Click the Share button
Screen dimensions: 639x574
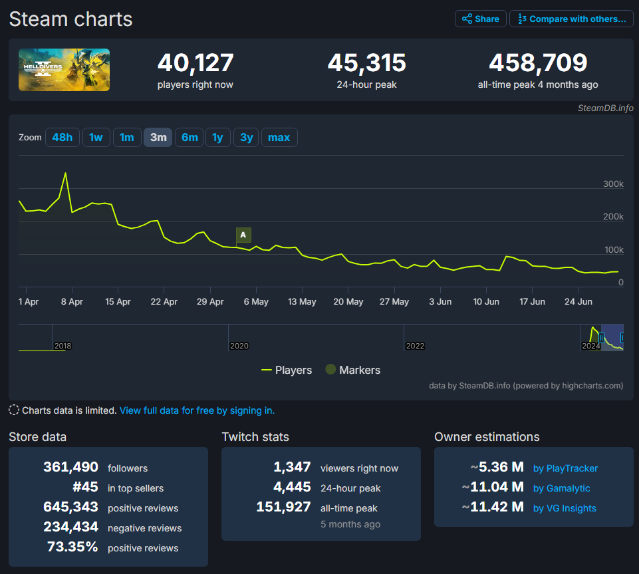click(480, 19)
